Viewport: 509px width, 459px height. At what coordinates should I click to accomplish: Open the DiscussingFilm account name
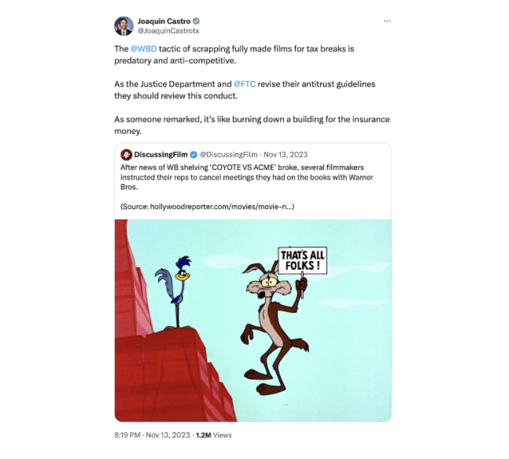tap(161, 155)
